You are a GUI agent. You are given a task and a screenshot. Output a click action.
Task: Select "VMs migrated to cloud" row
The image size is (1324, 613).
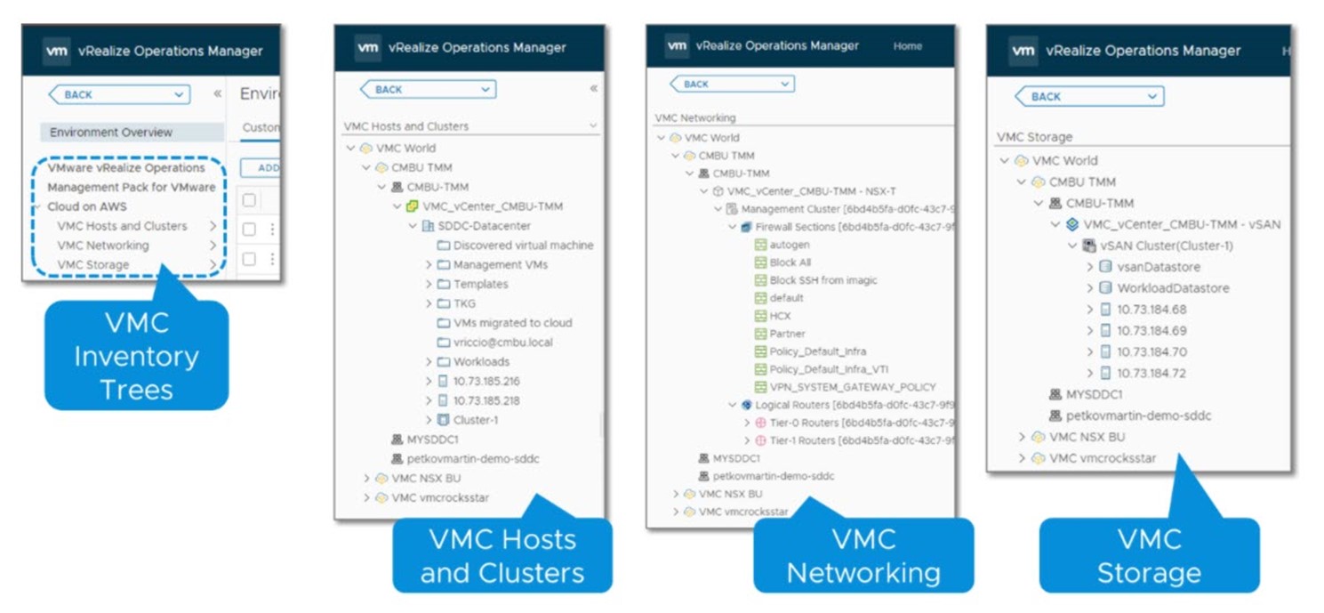tap(504, 323)
